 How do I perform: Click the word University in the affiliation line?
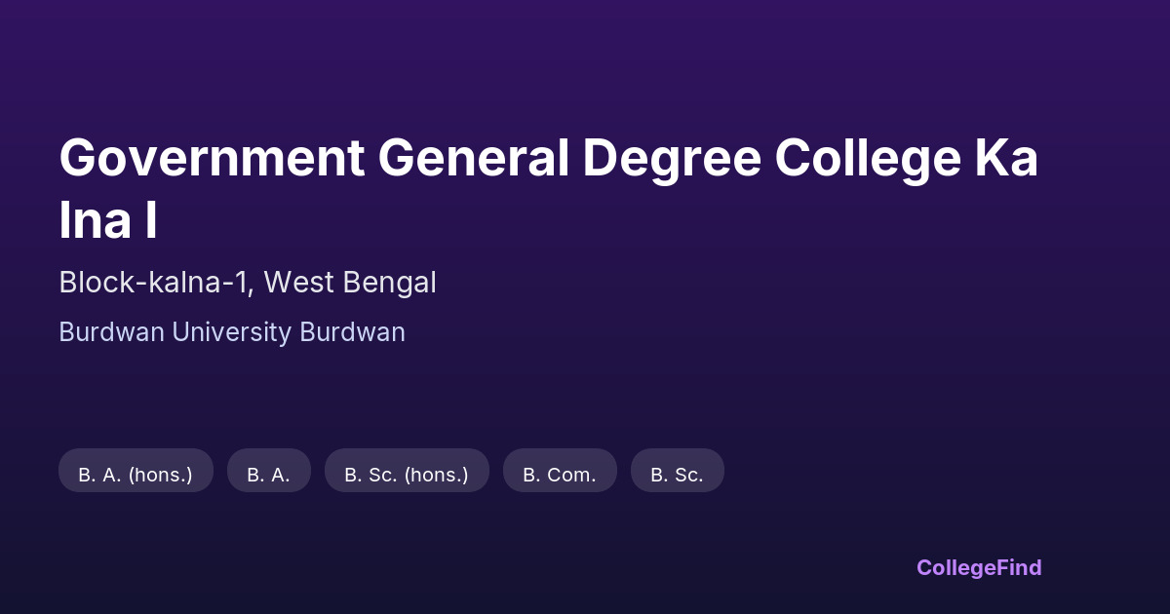pos(232,332)
